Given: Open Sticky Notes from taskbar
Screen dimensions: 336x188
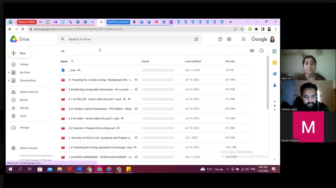Looking at the screenshot, I should [129, 169].
